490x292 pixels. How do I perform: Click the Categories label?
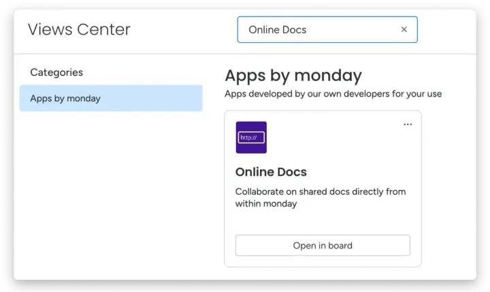(x=56, y=73)
